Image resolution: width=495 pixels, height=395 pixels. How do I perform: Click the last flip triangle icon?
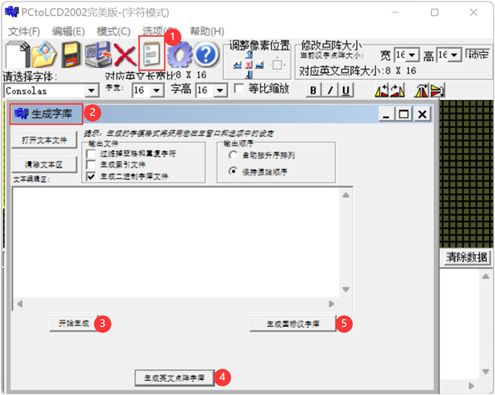point(438,91)
